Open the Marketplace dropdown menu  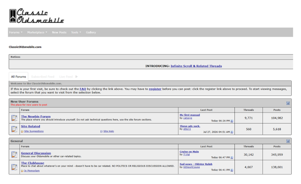point(37,32)
